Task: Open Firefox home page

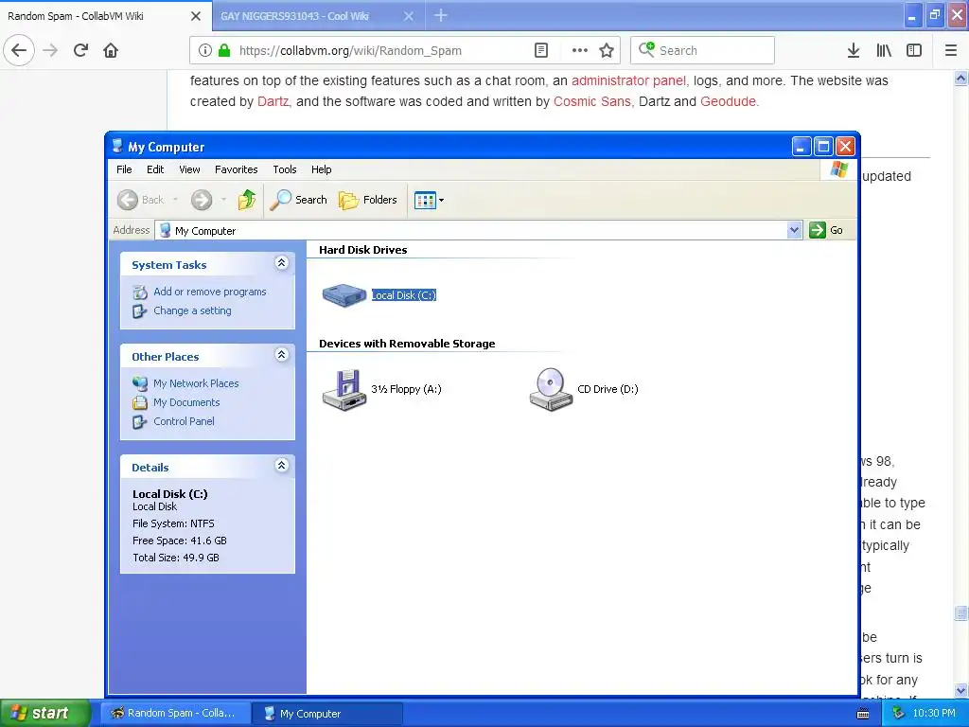Action: click(111, 50)
